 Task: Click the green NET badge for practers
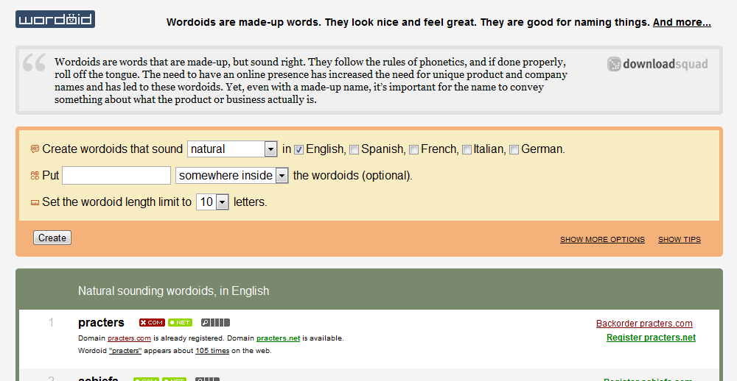pos(180,322)
